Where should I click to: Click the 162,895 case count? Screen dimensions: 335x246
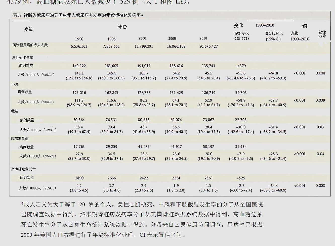pyautogui.click(x=111, y=93)
